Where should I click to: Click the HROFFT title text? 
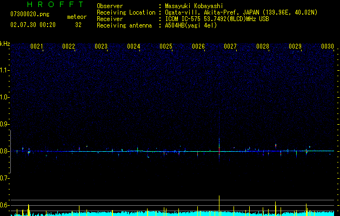[x=56, y=4]
